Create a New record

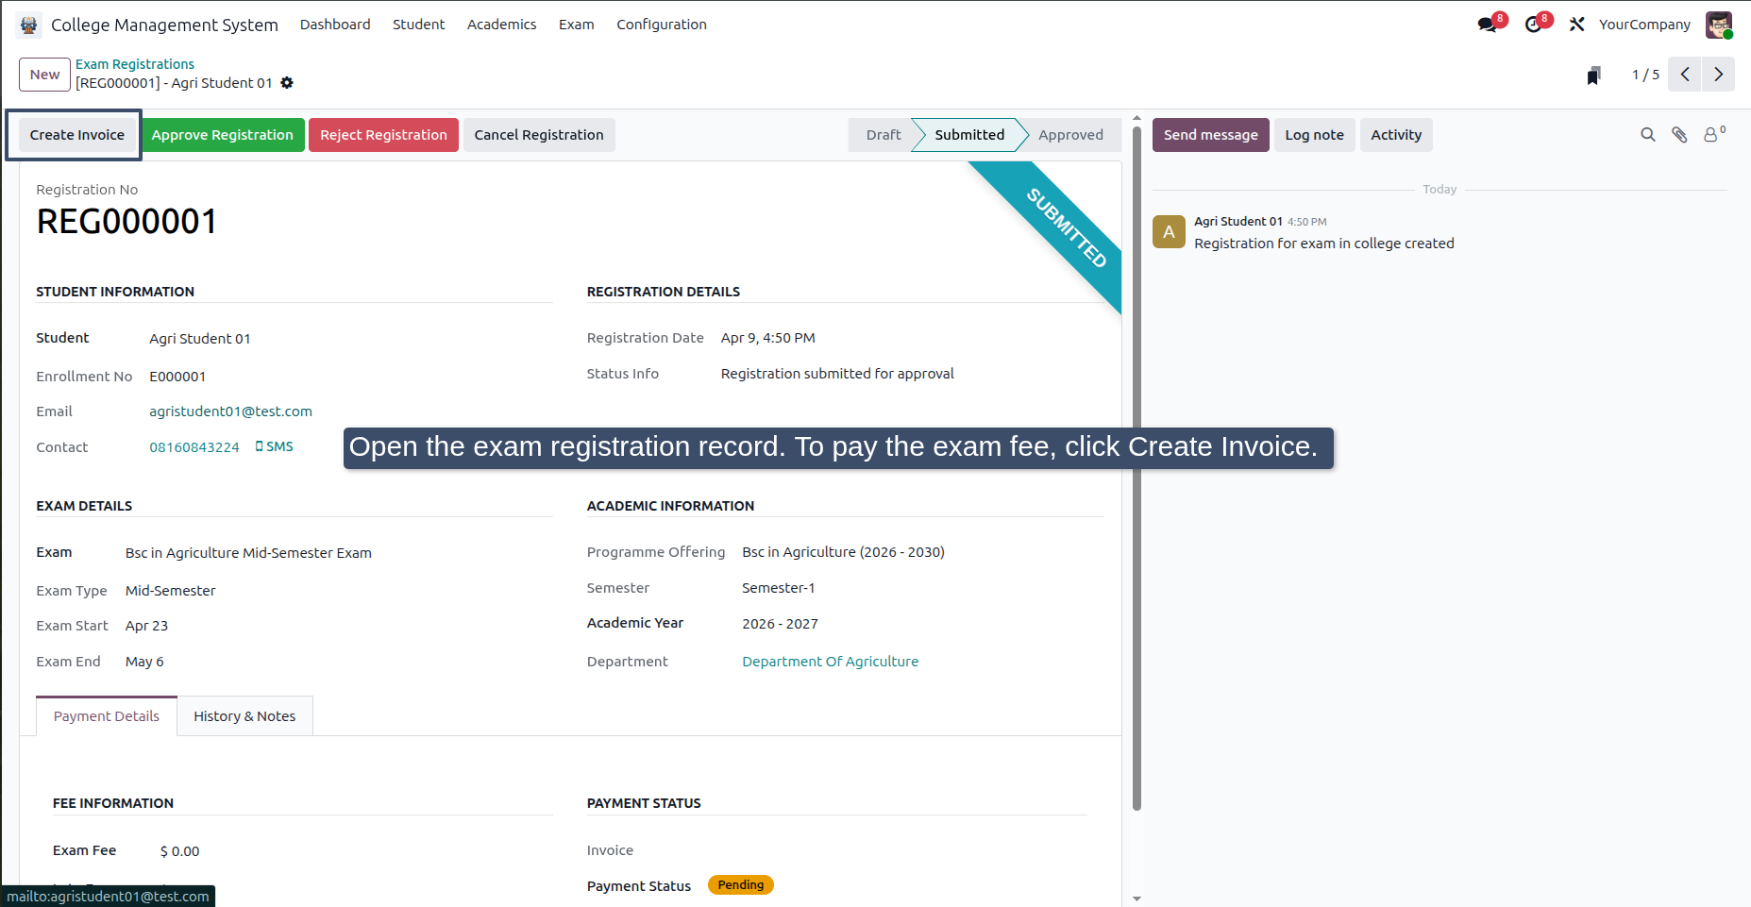tap(44, 75)
